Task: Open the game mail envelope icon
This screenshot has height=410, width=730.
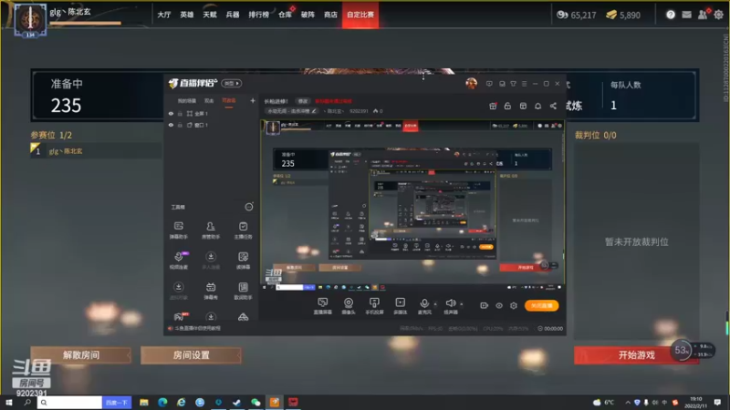Action: point(687,15)
